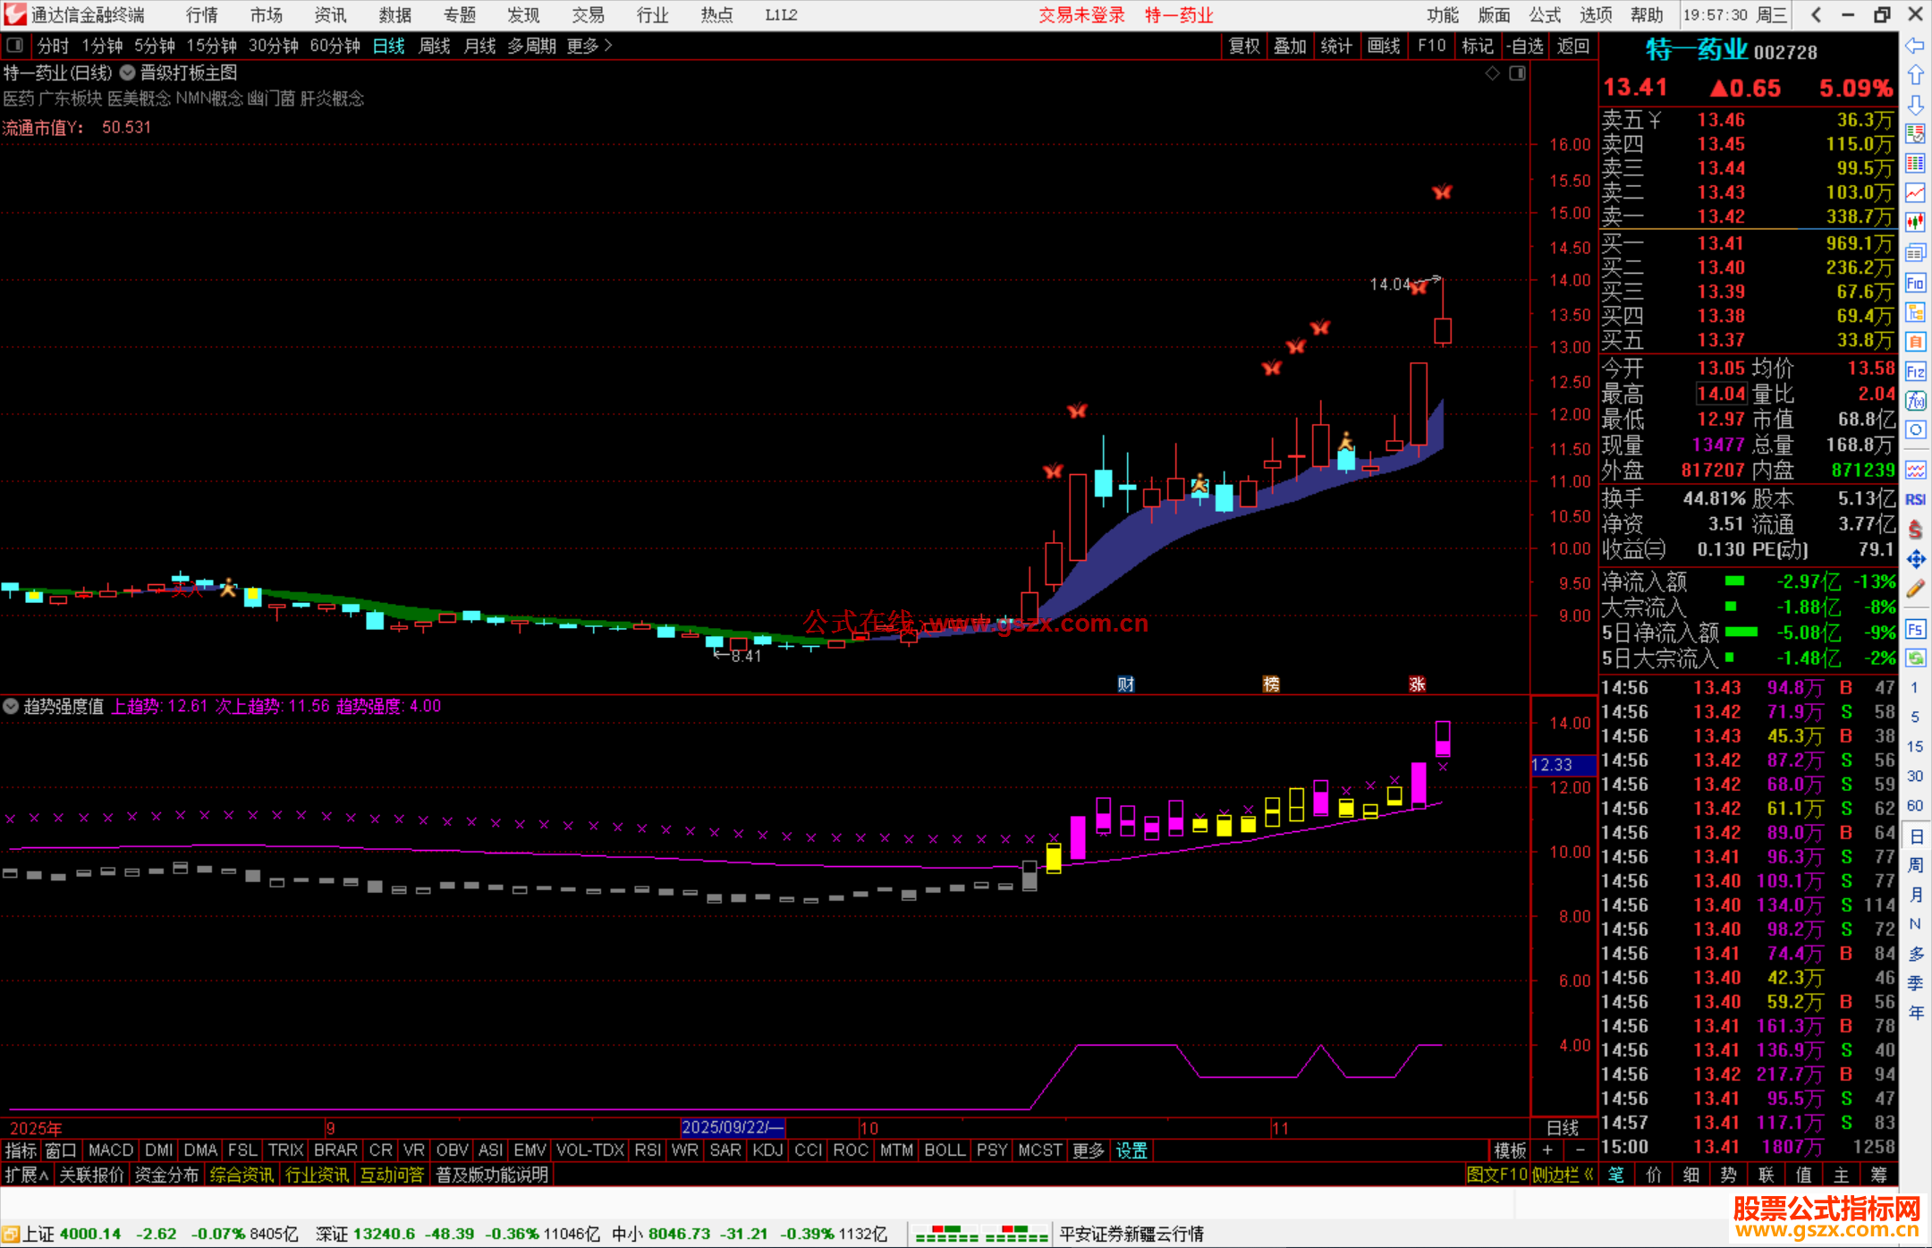Toggle the chart panel layout icon
The width and height of the screenshot is (1932, 1248).
coord(1517,73)
